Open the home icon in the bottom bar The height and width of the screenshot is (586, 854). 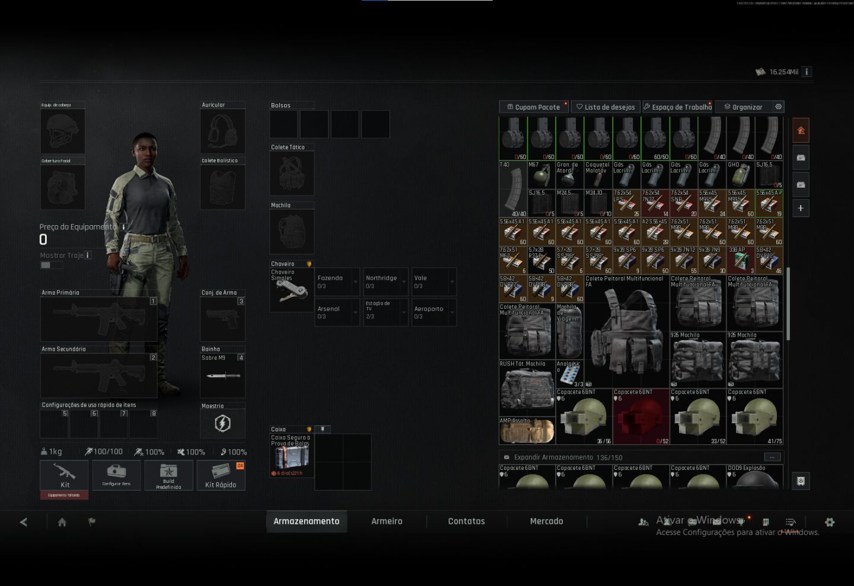pos(62,522)
